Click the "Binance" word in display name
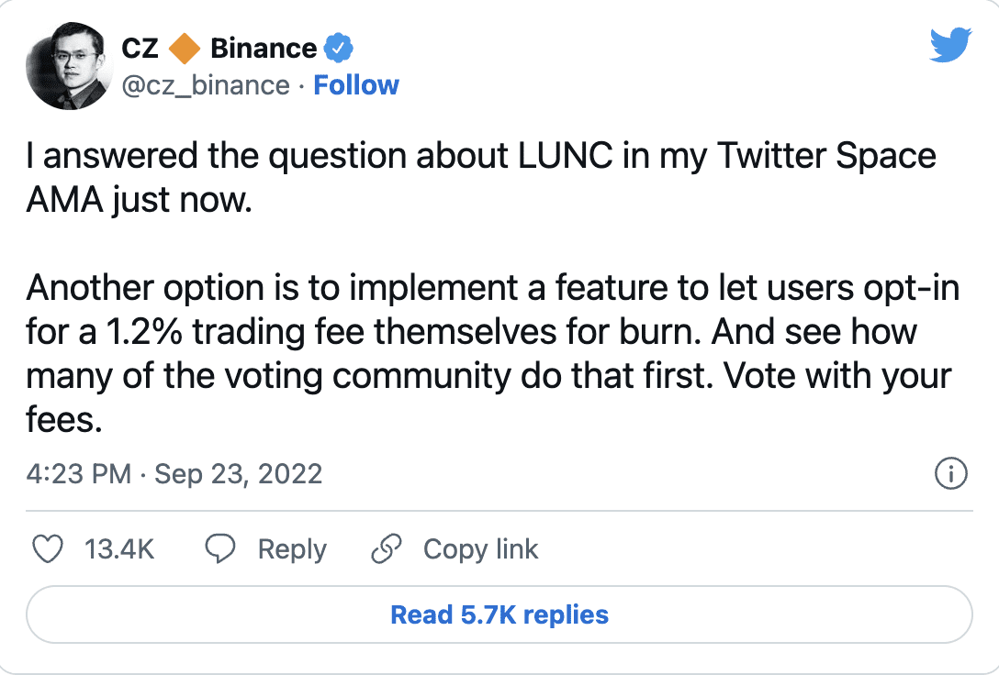Screen dimensions: 999x675 coord(264,47)
